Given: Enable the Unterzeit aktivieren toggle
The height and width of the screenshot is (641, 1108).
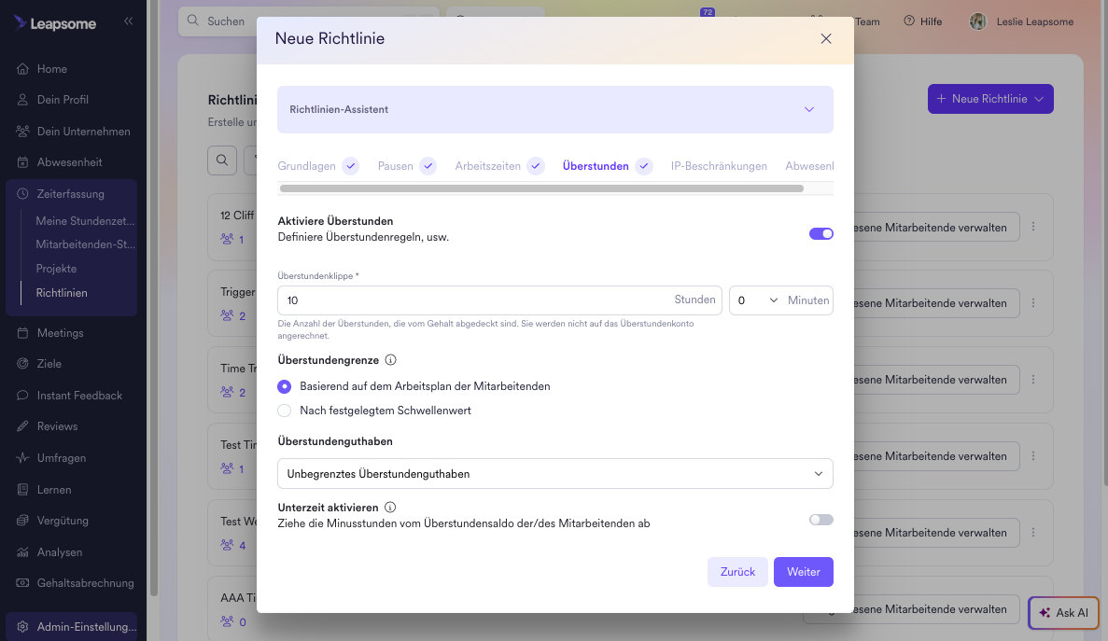Looking at the screenshot, I should [821, 520].
